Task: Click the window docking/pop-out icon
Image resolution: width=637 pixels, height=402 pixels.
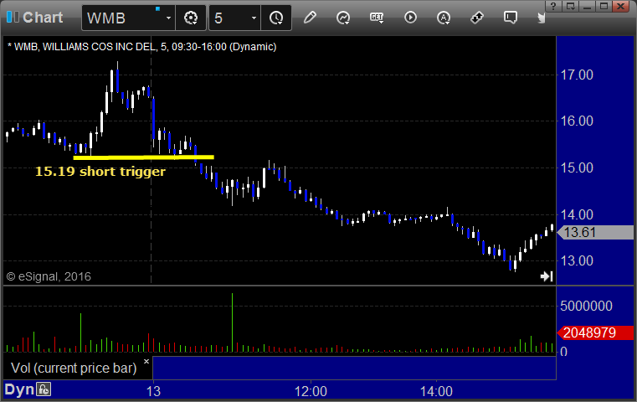Action: [570, 6]
